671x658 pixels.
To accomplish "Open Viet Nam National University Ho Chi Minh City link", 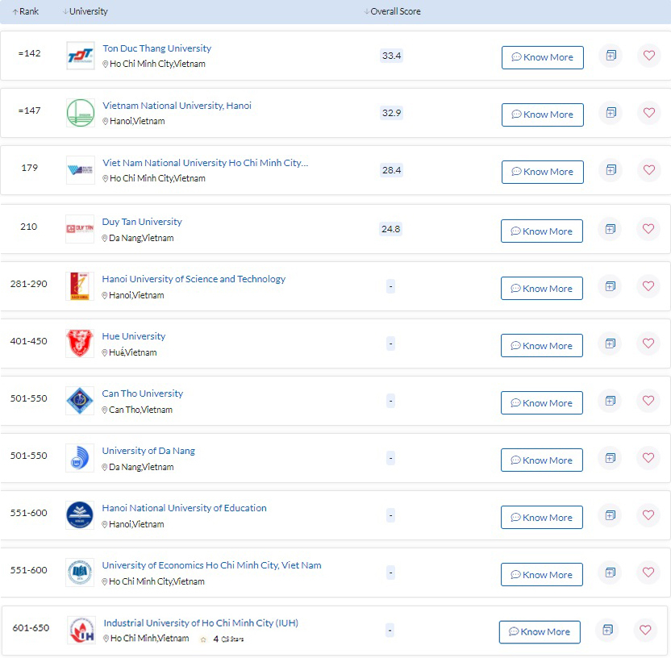I will click(205, 163).
